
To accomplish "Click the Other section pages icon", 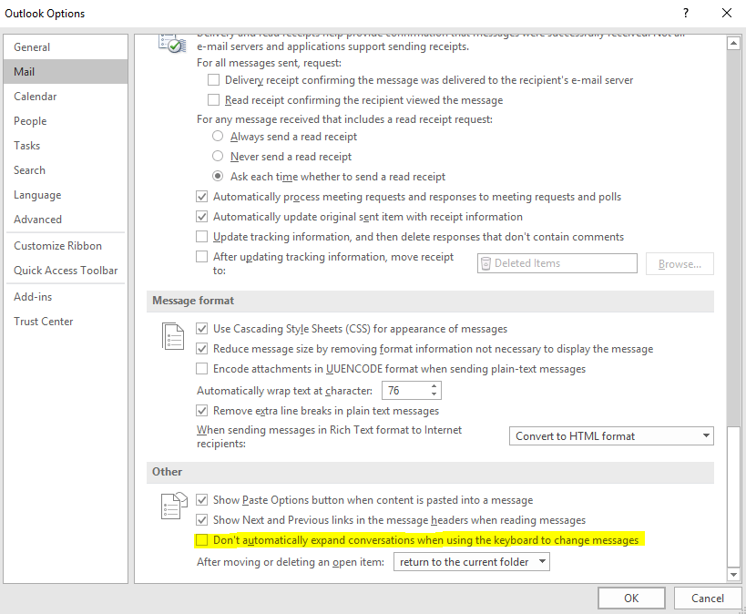I will click(174, 506).
